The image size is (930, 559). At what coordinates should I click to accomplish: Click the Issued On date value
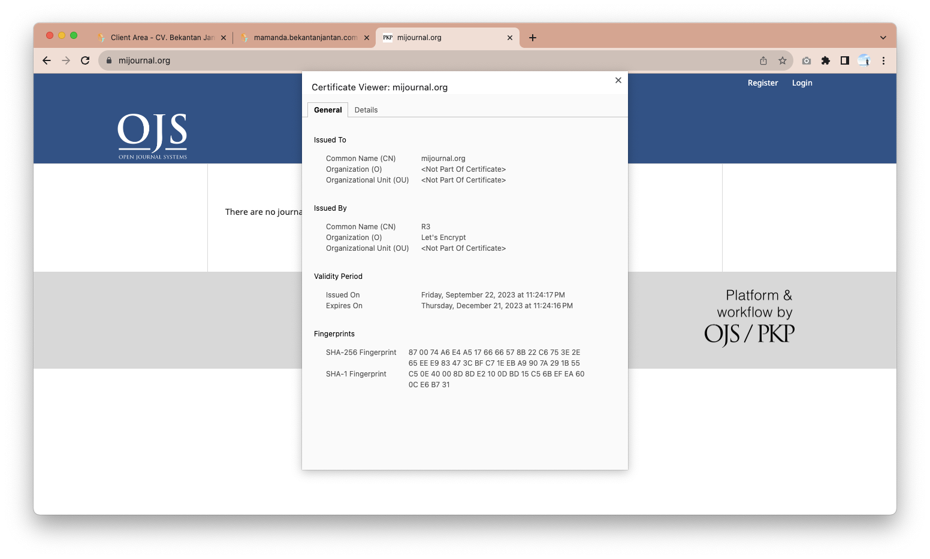(493, 295)
